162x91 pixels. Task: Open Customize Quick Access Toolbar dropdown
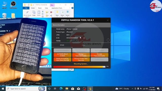[x=33, y=5]
